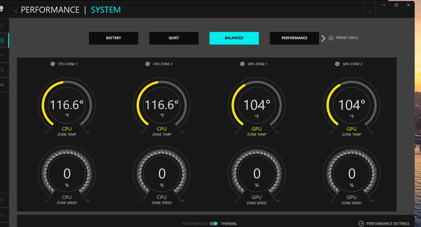Screen dimensions: 421x227
Task: Click the GPU ZONE 1 header label
Action: 257,64
